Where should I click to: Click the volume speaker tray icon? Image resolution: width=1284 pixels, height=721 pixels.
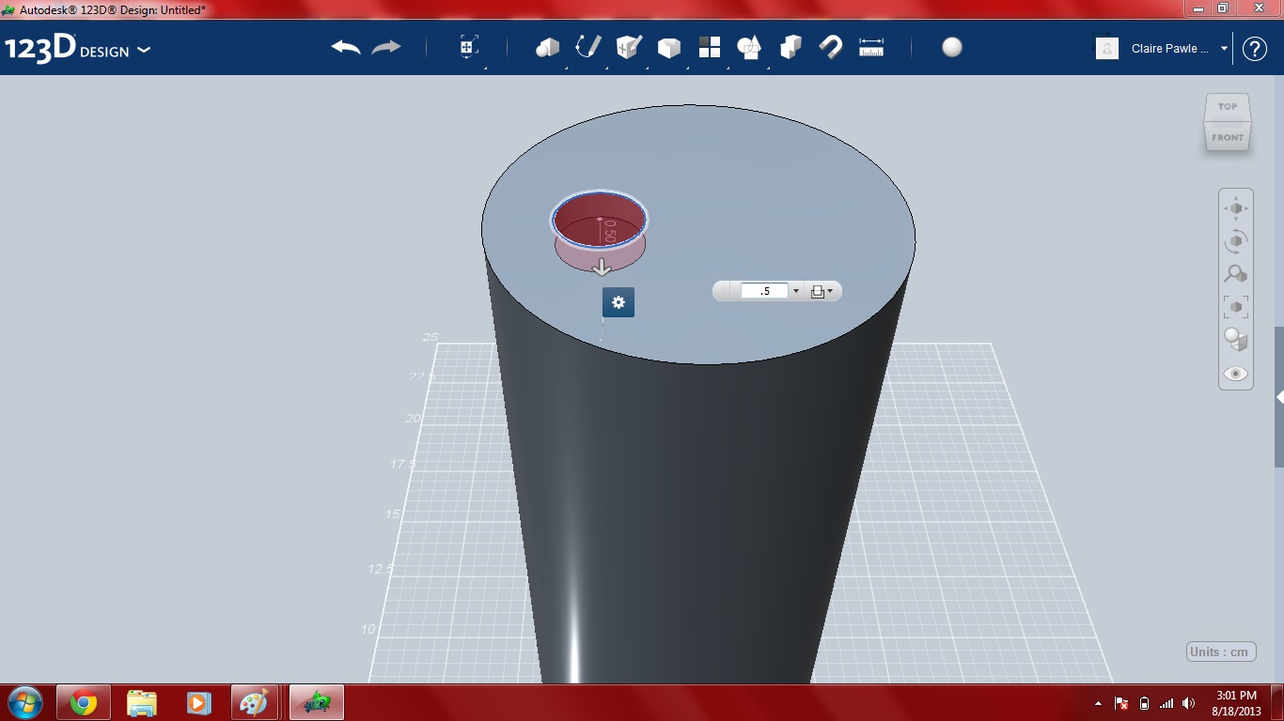point(1189,703)
